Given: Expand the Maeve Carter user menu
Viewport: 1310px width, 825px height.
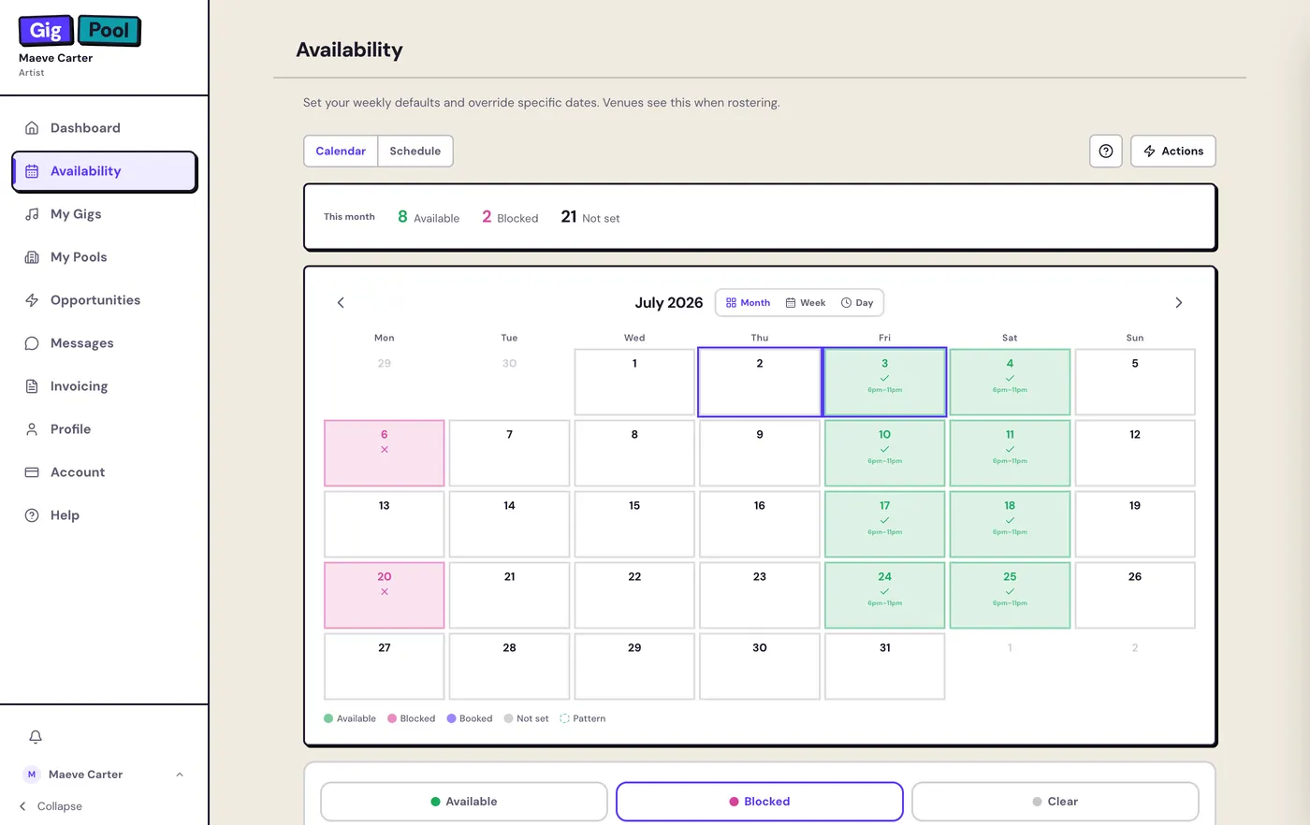Looking at the screenshot, I should (x=104, y=774).
